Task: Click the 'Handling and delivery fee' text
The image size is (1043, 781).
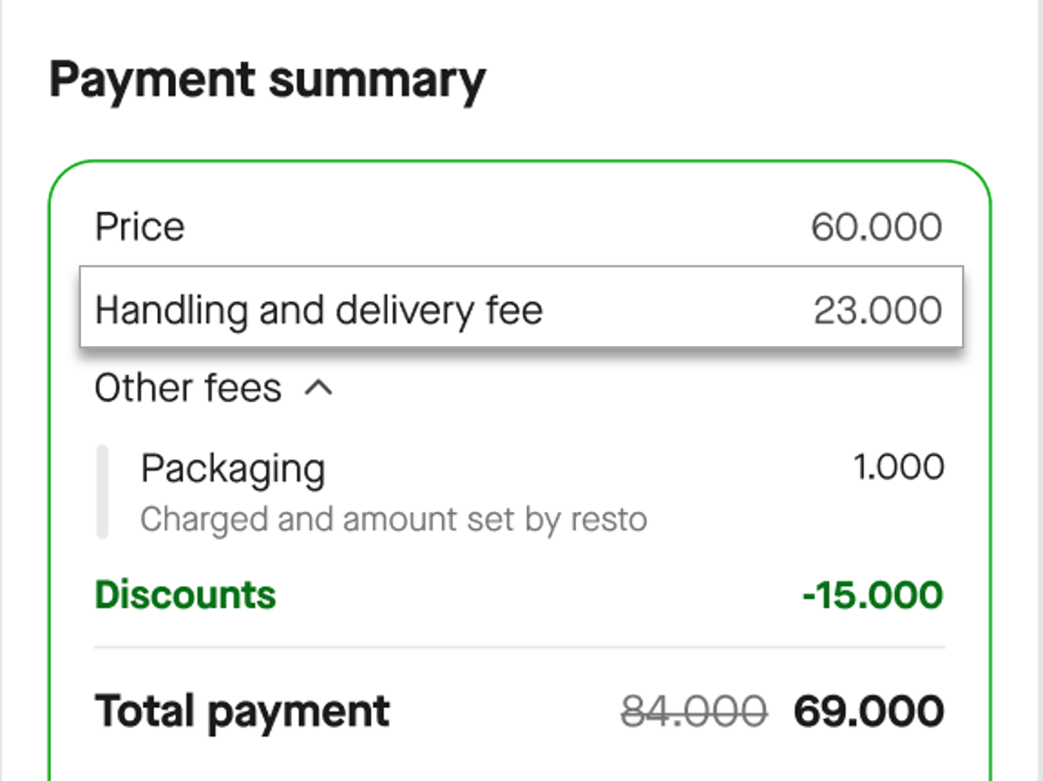Action: click(x=319, y=310)
